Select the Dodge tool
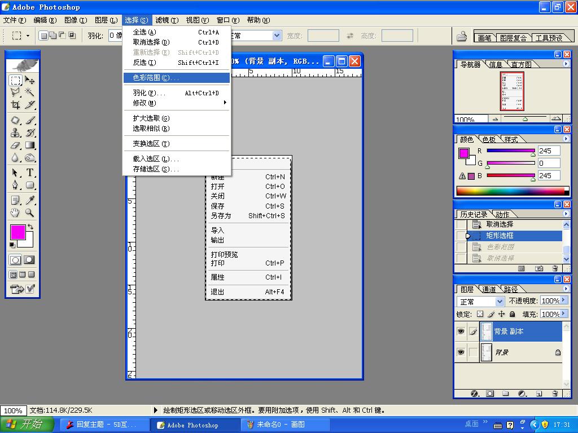 tap(30, 158)
